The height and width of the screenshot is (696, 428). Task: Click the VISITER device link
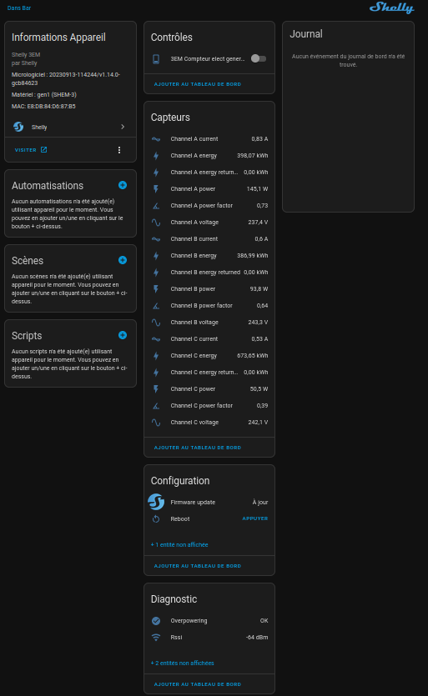pyautogui.click(x=31, y=150)
